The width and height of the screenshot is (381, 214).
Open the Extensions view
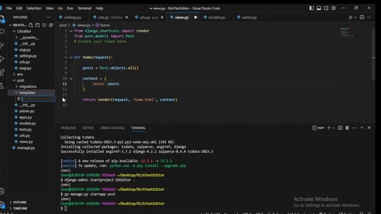pyautogui.click(x=2, y=72)
